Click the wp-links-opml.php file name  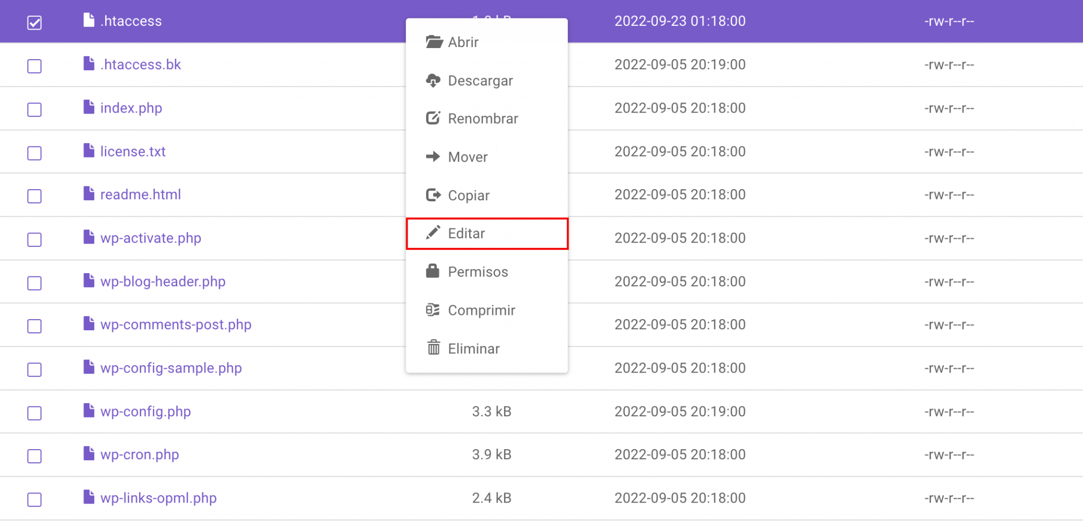(159, 497)
